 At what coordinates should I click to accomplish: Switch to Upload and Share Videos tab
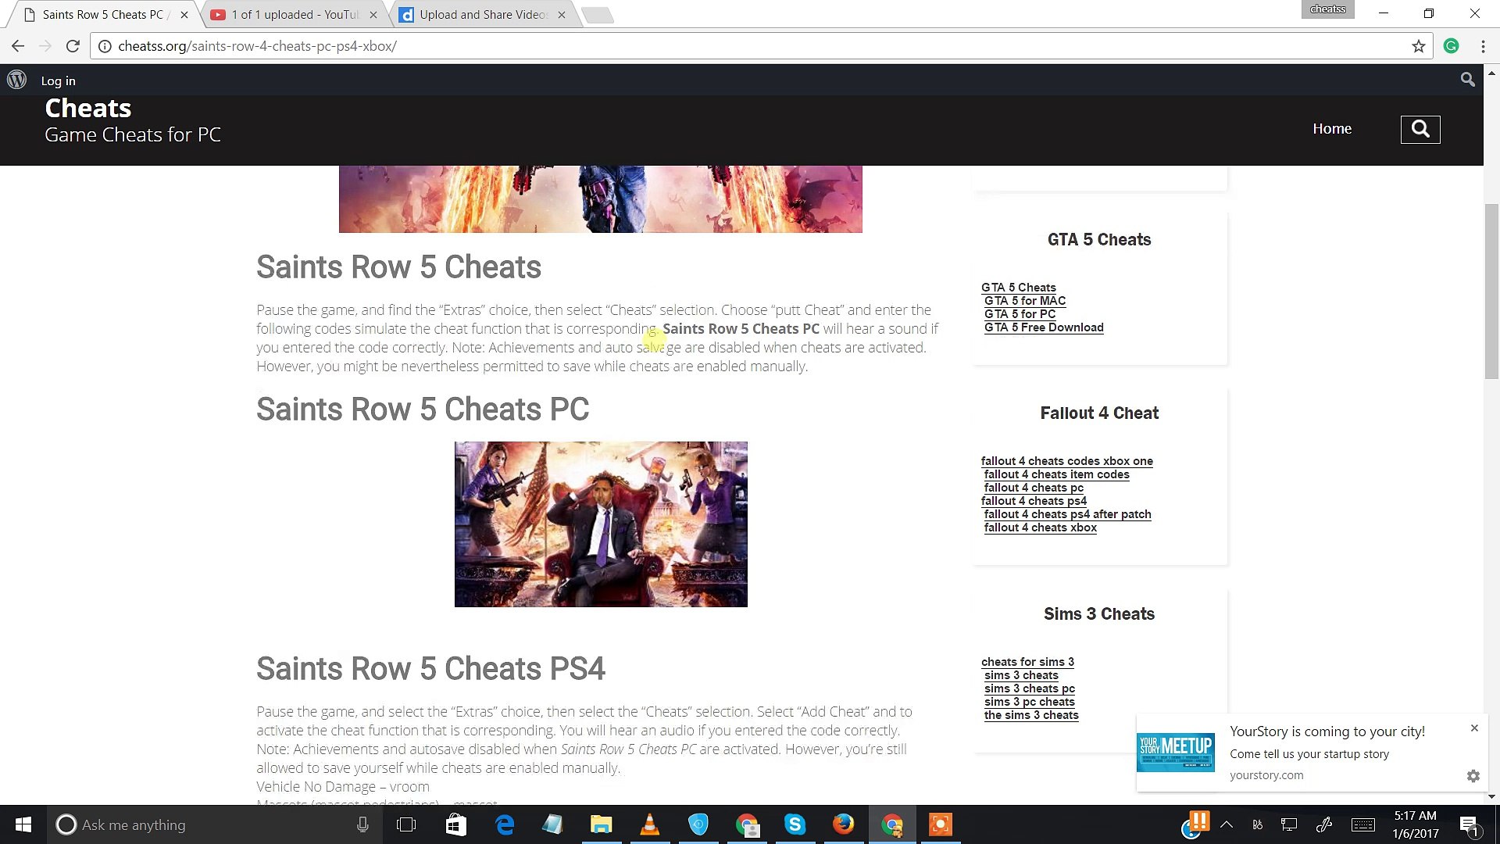point(483,15)
